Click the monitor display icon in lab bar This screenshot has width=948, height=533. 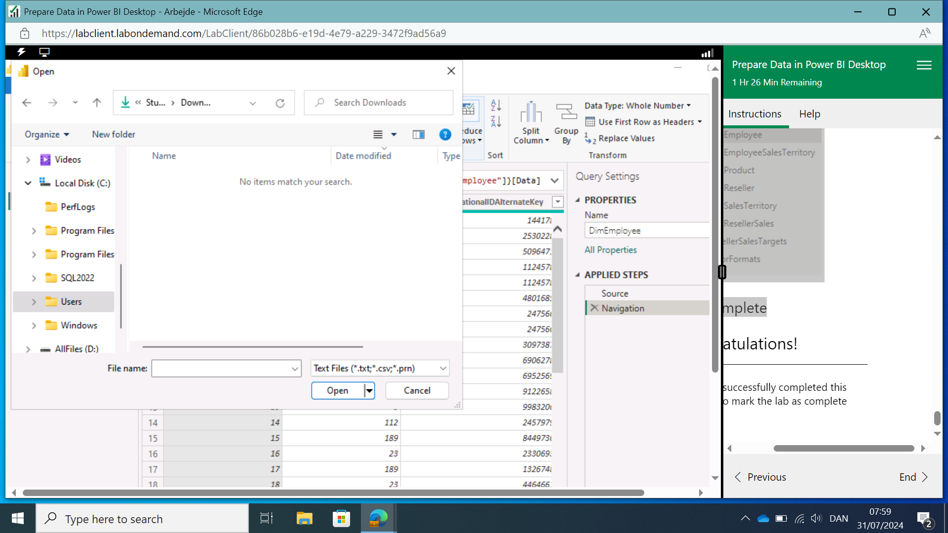point(44,52)
